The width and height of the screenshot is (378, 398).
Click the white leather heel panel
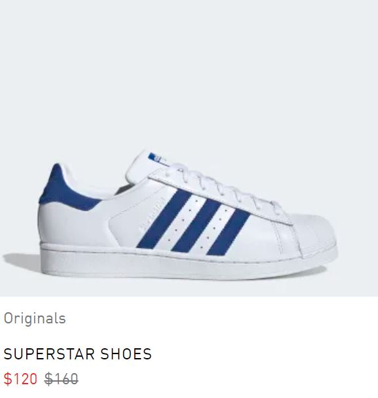(x=73, y=225)
